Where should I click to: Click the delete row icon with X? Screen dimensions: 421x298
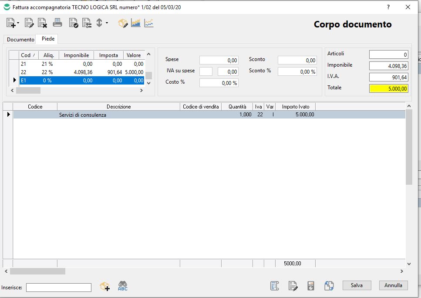click(42, 23)
